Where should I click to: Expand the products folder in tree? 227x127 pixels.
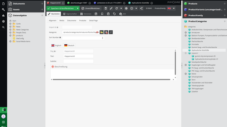point(10,35)
